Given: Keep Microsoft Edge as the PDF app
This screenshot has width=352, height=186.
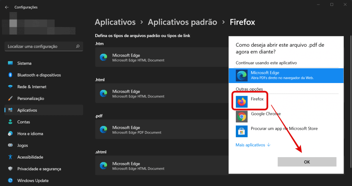Looking at the screenshot, I should point(286,75).
